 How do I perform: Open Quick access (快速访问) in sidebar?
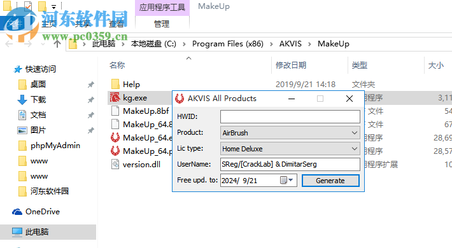[x=41, y=69]
